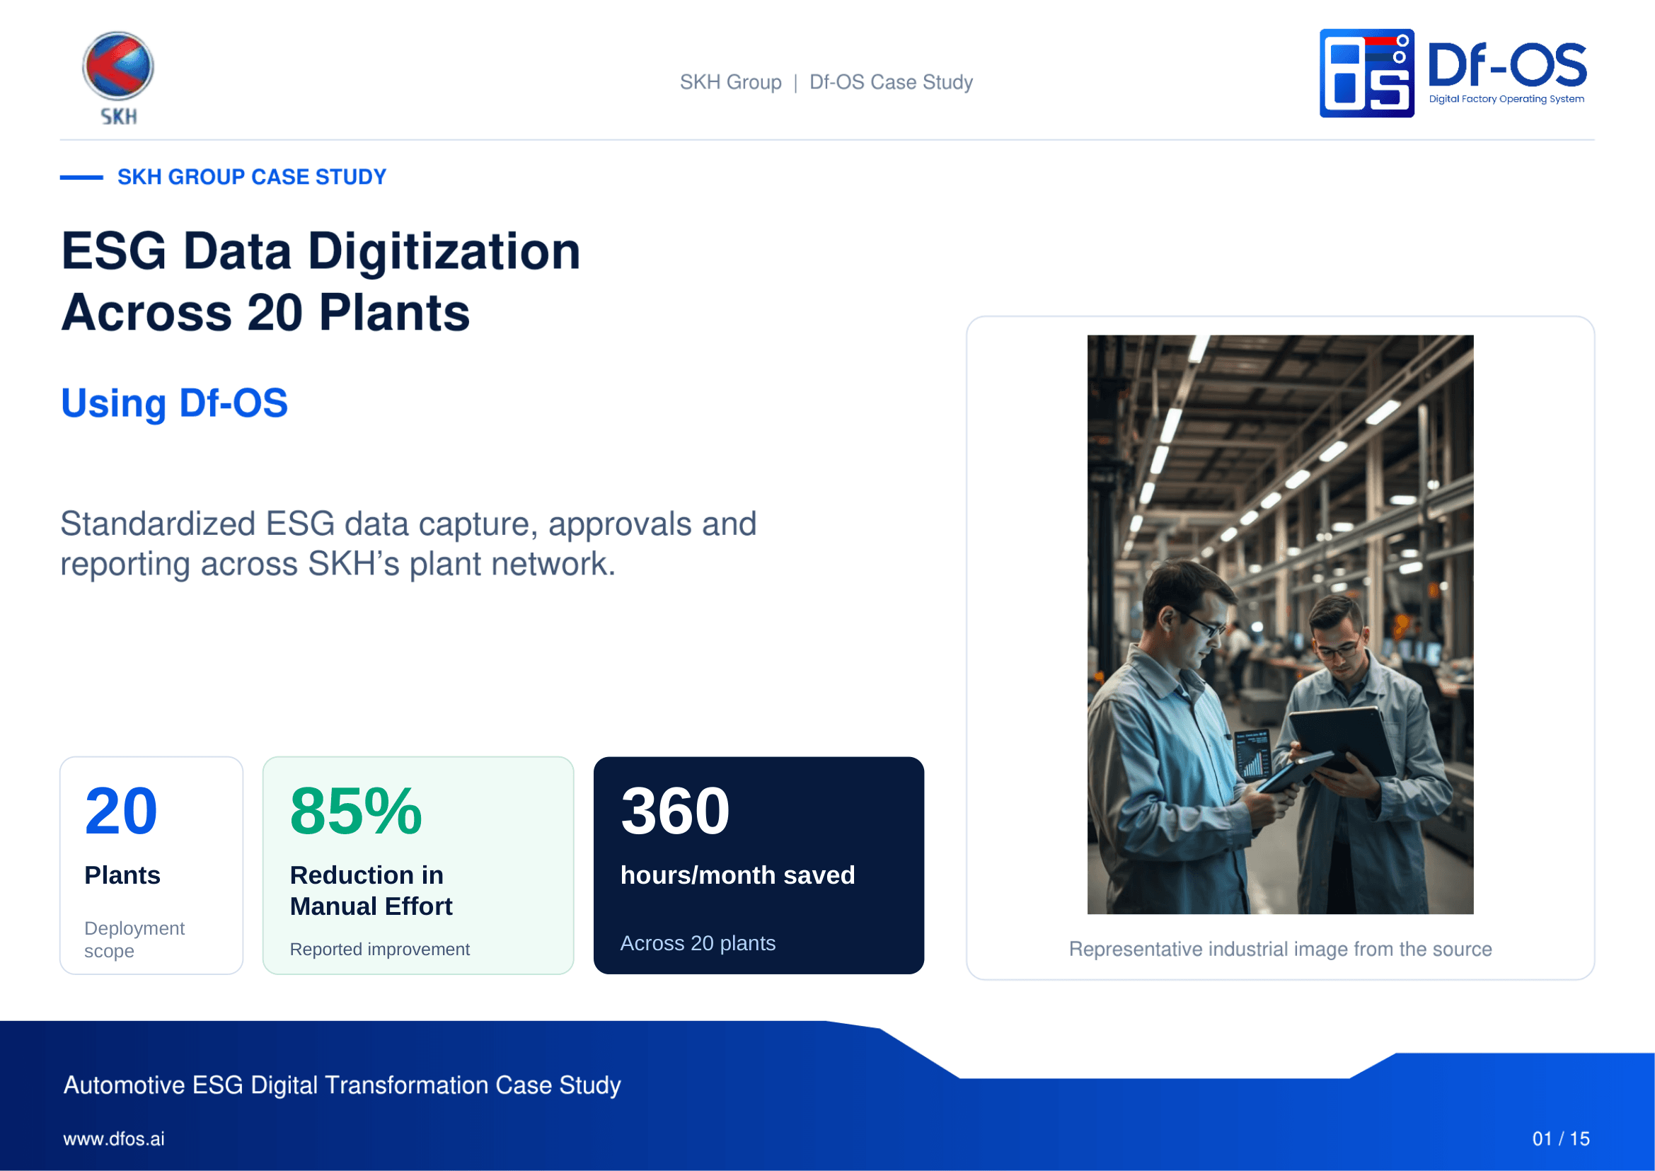Click the 'Using Df-OS' subtitle
The image size is (1655, 1171).
click(x=175, y=403)
